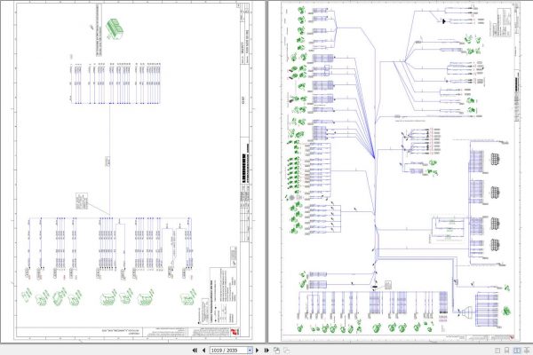Click the previous view icon
Image resolution: width=533 pixels, height=355 pixels.
(276, 351)
